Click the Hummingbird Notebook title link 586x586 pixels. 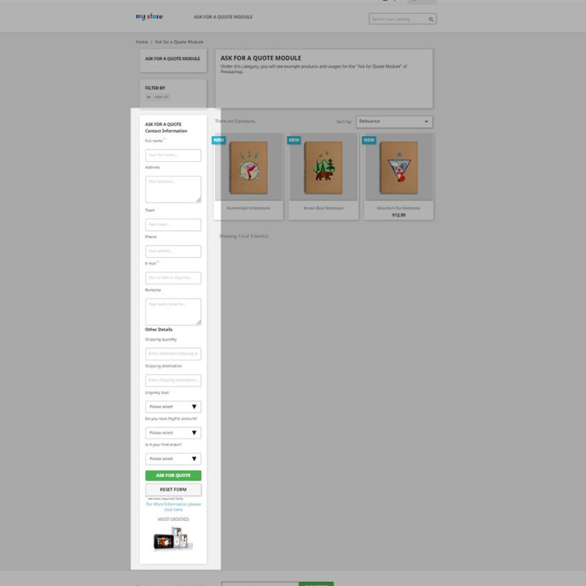[248, 208]
